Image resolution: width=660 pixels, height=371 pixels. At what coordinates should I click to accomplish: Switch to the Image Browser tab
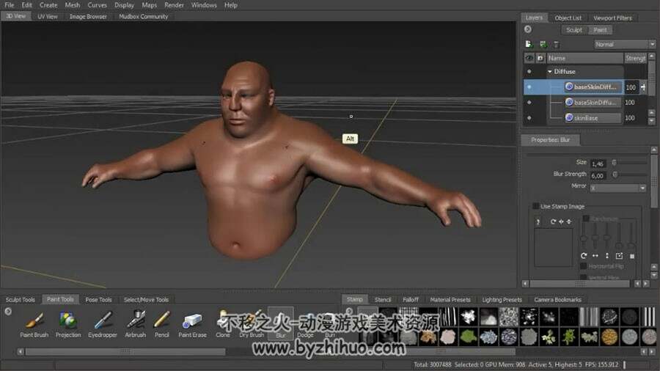click(88, 16)
